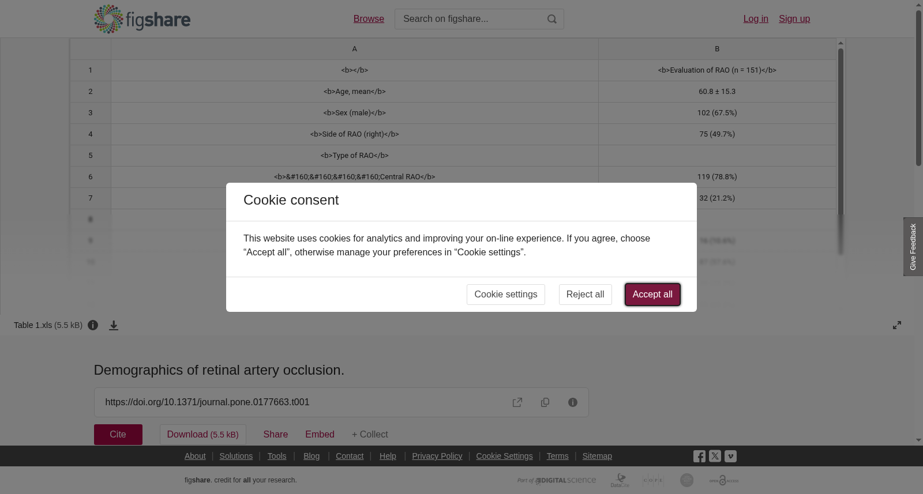
Task: Click the Share link
Action: click(x=276, y=435)
